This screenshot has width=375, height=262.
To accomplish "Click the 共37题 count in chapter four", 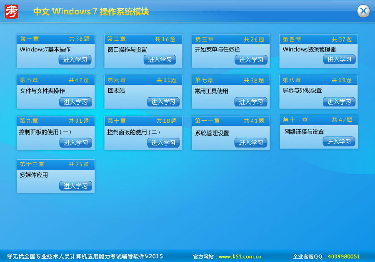I will (342, 40).
